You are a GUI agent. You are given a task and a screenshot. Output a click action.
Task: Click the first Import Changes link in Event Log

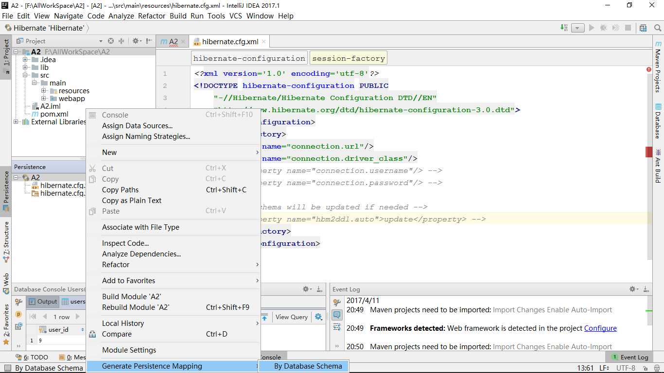coord(519,310)
